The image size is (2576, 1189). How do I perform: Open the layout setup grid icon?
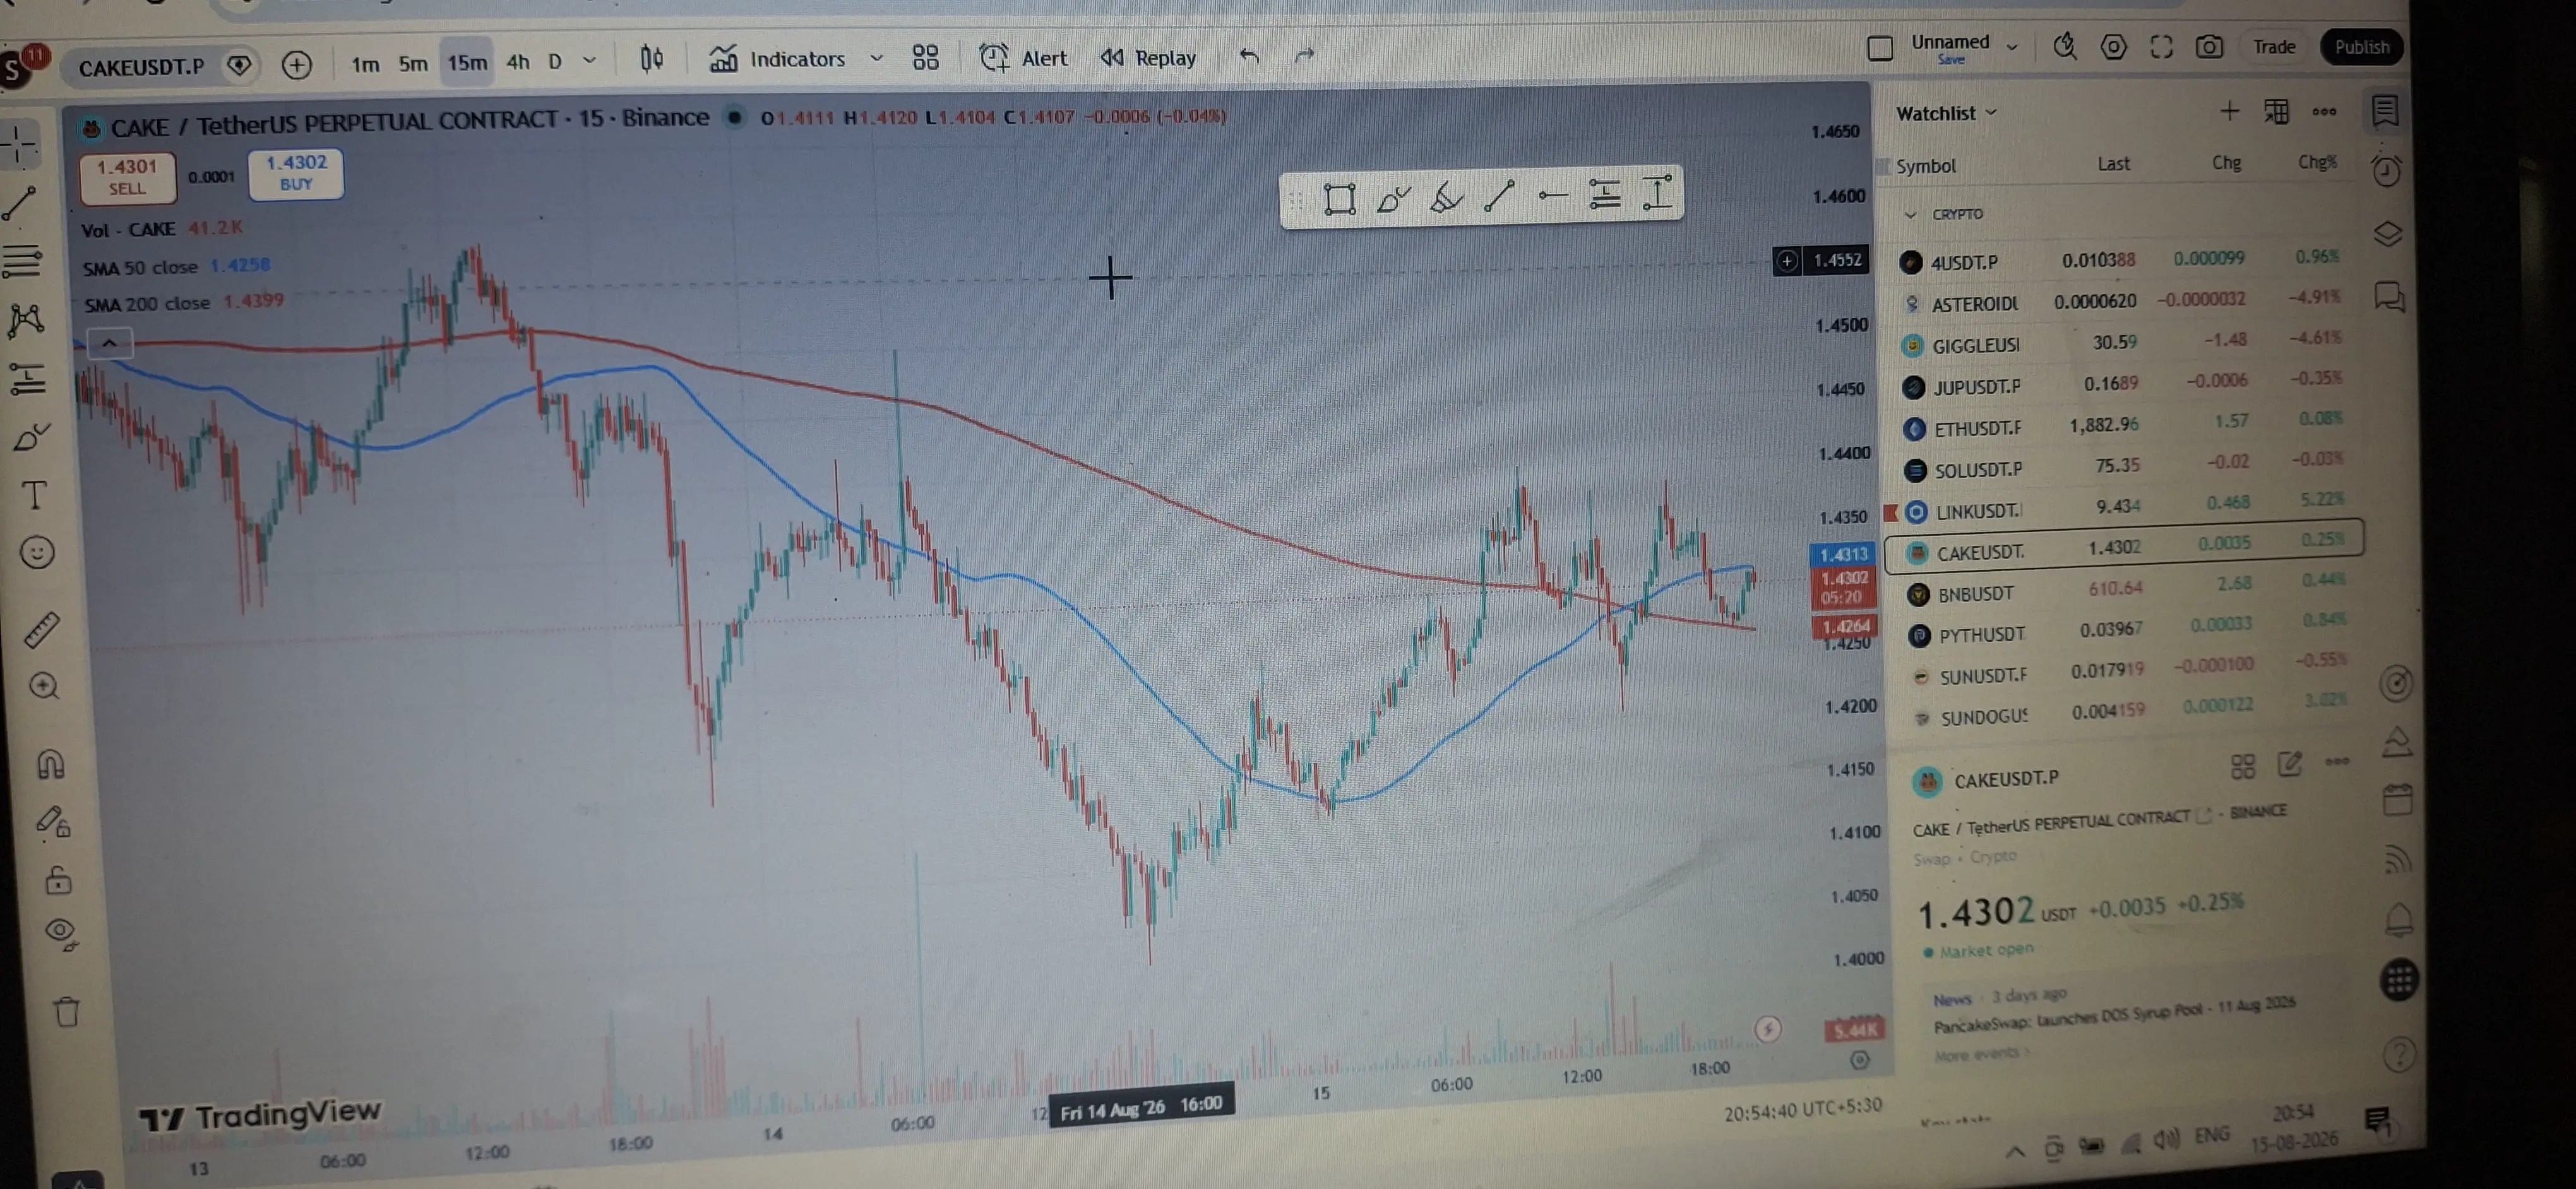click(x=926, y=57)
